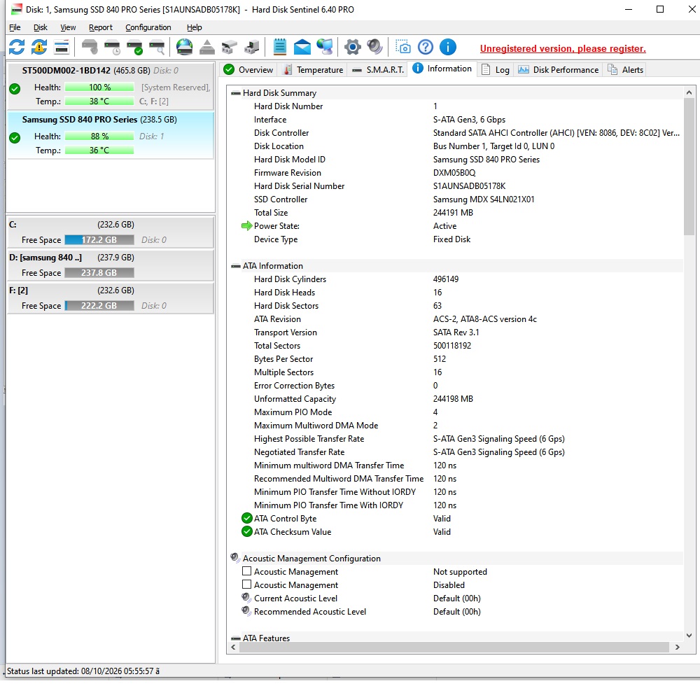700x700 pixels.
Task: Click the disk with magnifier icon
Action: coord(157,47)
